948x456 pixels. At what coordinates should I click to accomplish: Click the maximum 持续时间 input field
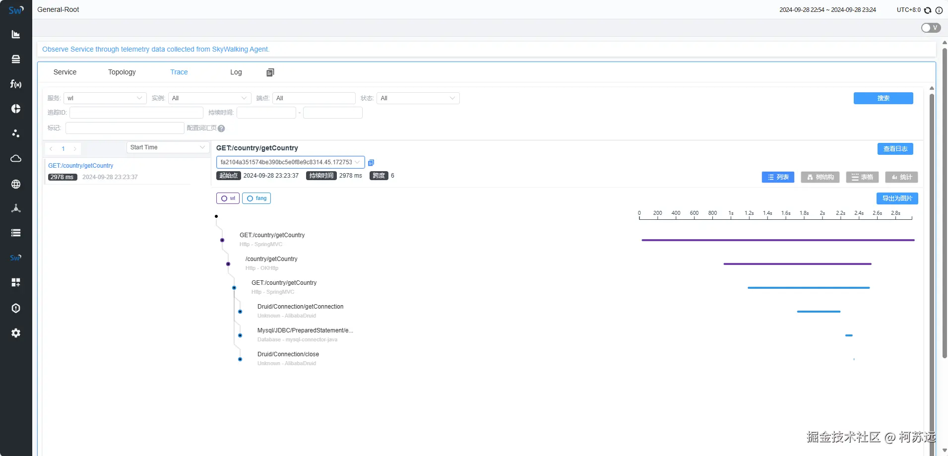click(x=333, y=113)
